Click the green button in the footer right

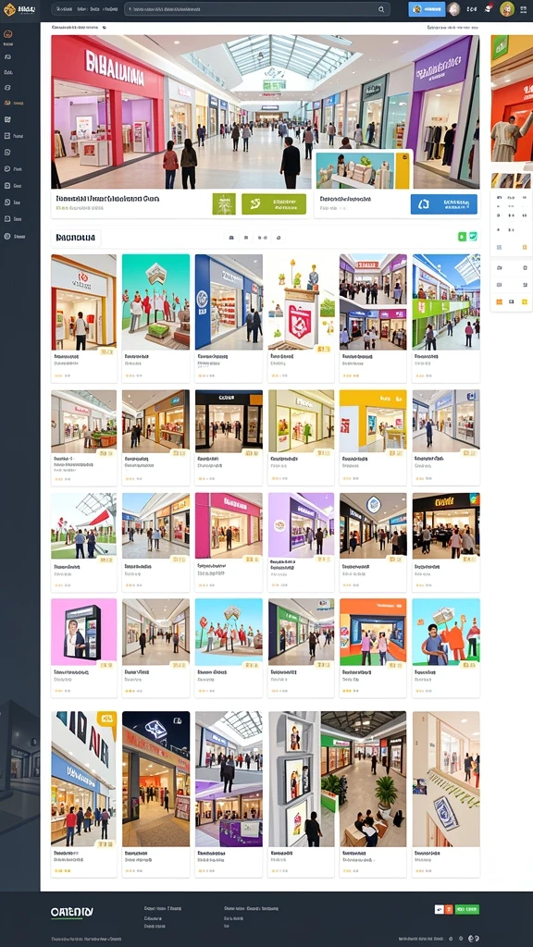pos(467,910)
